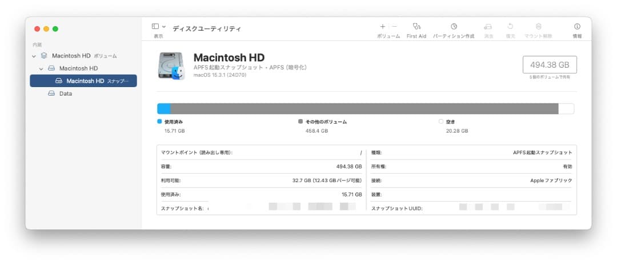Click the macOS 15.3.1 (24D70) text
Screen dimensions: 617x263
(220, 75)
